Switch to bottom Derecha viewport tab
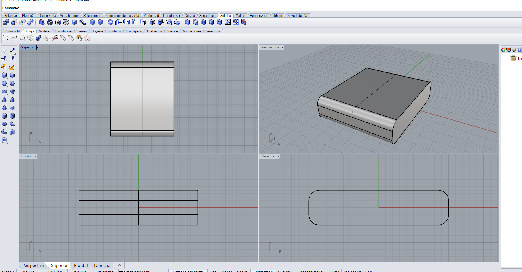 pyautogui.click(x=102, y=266)
